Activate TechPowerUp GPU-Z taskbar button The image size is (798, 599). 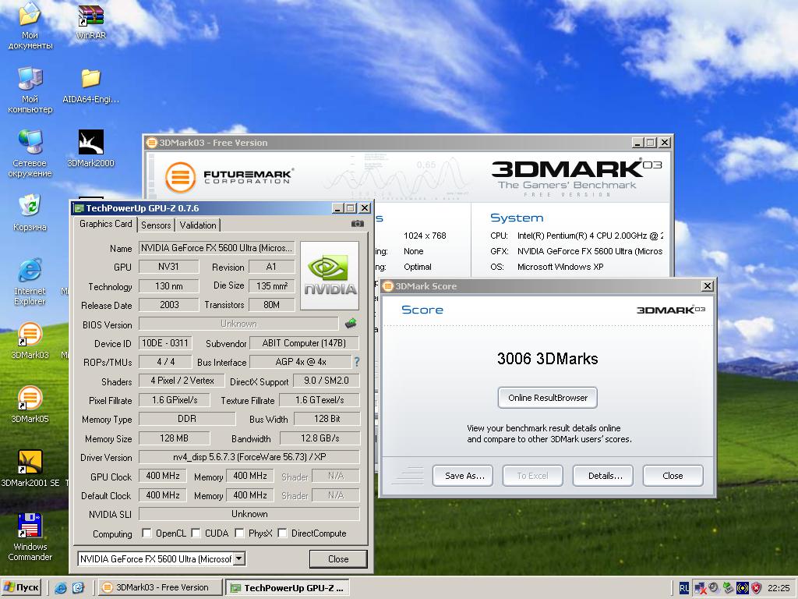[288, 588]
